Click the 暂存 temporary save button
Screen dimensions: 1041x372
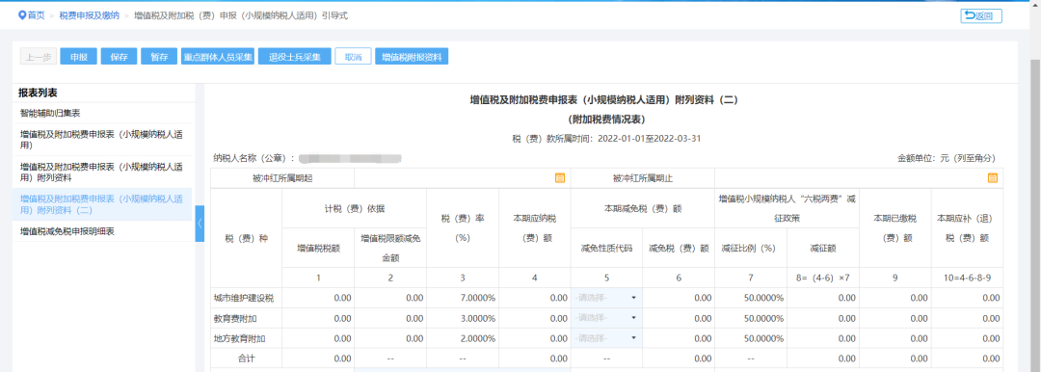click(x=159, y=57)
